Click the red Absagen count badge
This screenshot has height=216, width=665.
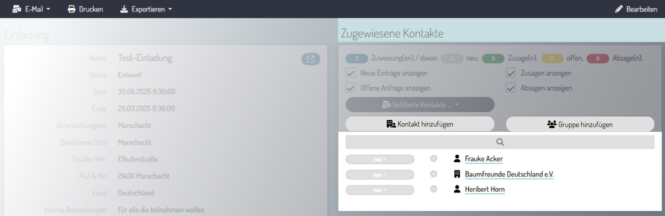click(597, 59)
